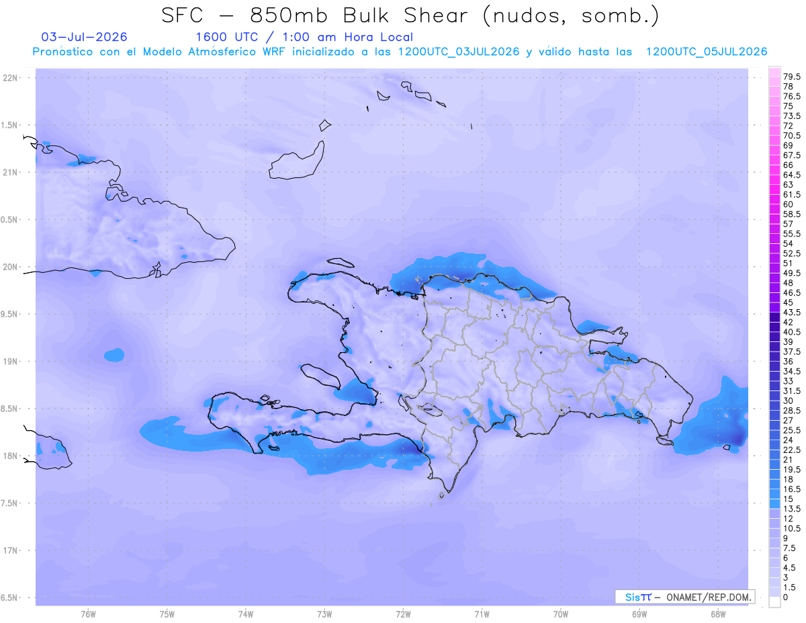Click the colorbar value "63"

(789, 184)
